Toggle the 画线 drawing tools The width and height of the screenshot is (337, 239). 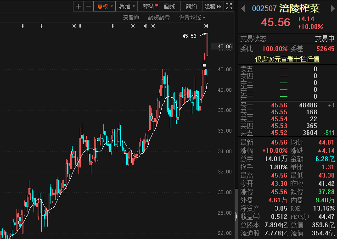click(170, 6)
